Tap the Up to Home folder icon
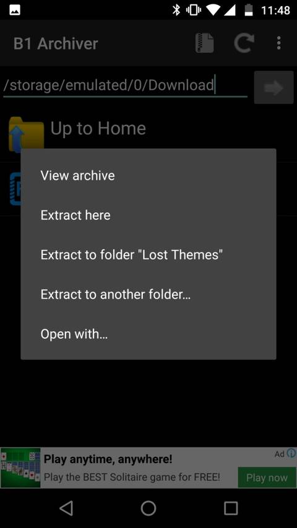The width and height of the screenshot is (297, 528). pos(26,133)
